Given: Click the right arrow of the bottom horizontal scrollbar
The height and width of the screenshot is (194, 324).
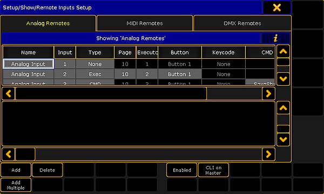Looking at the screenshot, I should [268, 154].
